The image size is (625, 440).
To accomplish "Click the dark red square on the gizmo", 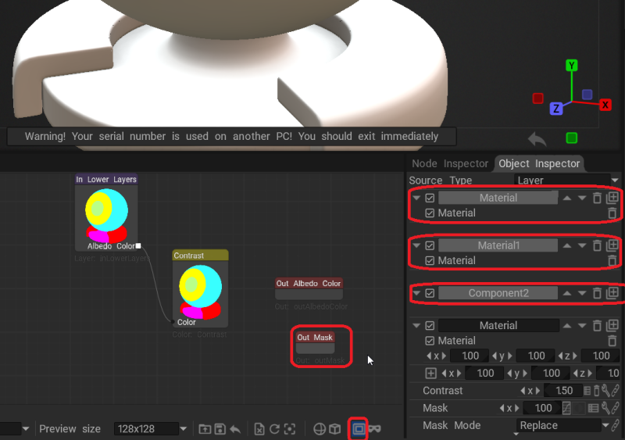I will pos(537,98).
